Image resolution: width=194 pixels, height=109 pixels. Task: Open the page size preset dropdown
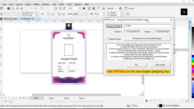(x=18, y=14)
